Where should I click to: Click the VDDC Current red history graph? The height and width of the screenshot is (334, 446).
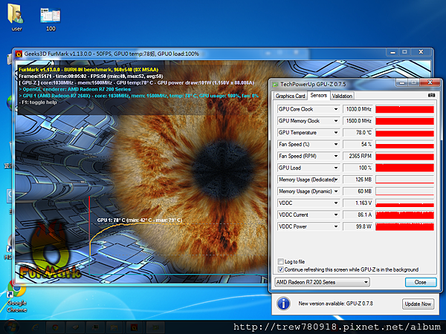[x=404, y=215]
